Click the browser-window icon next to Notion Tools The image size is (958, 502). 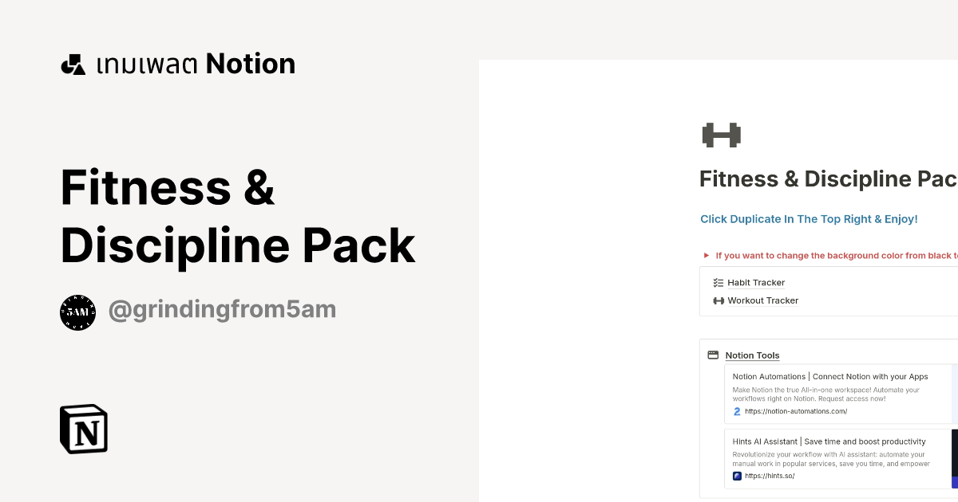pos(713,355)
